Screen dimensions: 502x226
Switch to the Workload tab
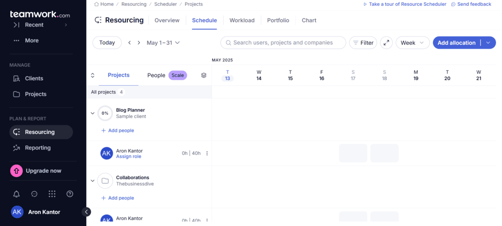pyautogui.click(x=242, y=21)
